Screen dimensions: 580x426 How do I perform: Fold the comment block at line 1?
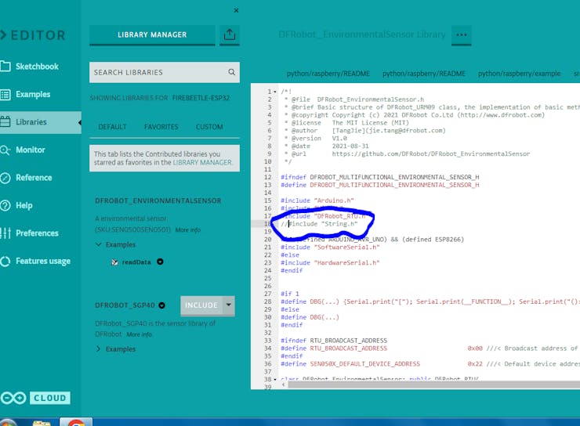275,92
